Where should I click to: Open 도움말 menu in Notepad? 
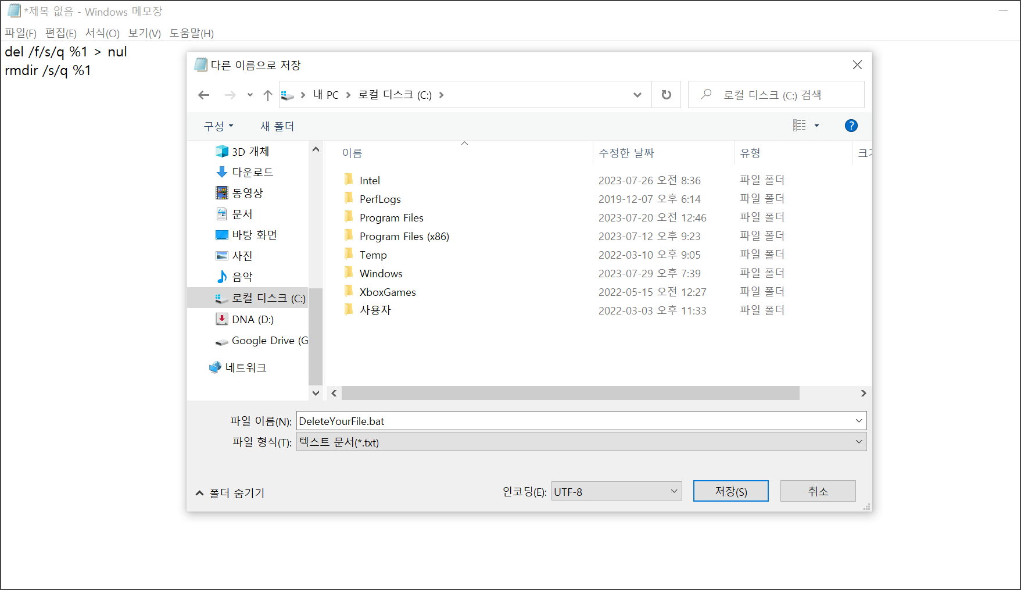coord(192,33)
